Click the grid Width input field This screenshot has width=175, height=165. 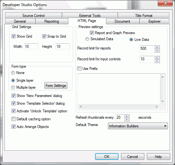click(x=31, y=47)
